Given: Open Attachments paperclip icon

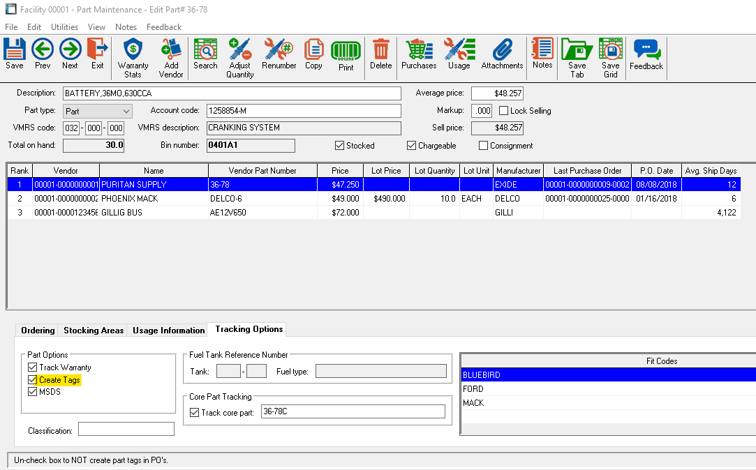Looking at the screenshot, I should pyautogui.click(x=502, y=54).
